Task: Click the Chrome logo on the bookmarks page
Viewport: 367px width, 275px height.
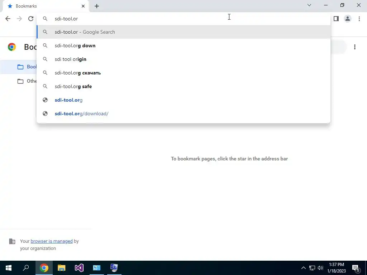Action: tap(12, 47)
